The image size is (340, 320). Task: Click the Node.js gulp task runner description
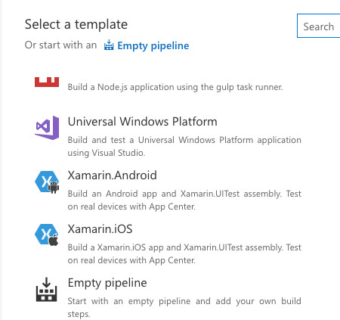175,87
